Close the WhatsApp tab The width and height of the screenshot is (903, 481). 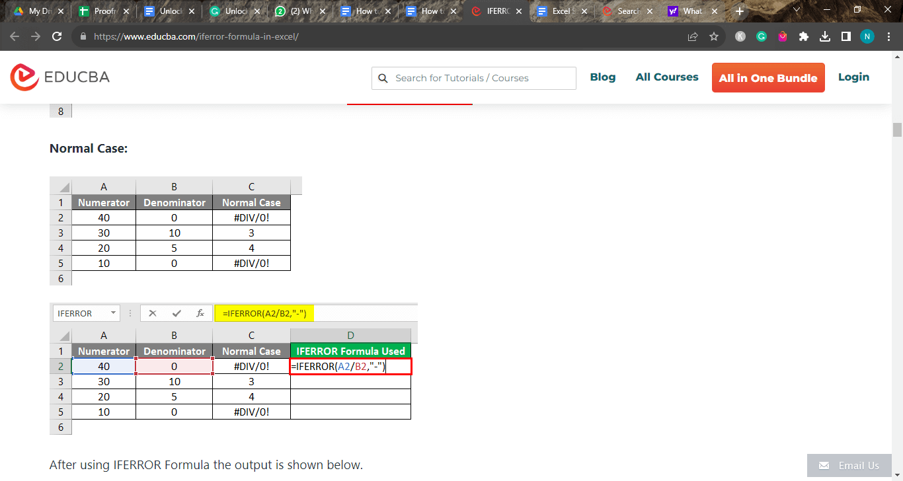323,11
